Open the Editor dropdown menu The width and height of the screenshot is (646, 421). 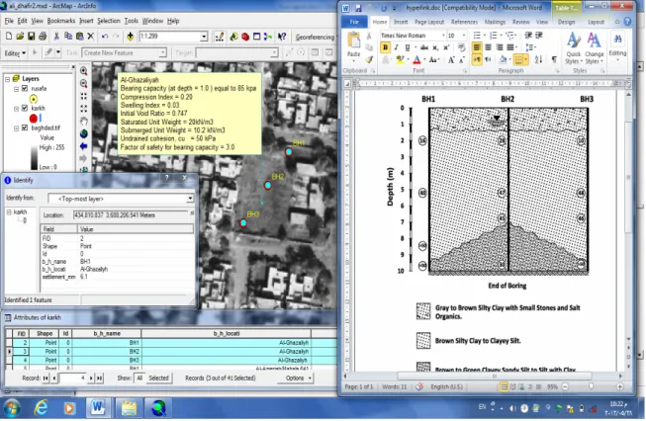click(15, 53)
